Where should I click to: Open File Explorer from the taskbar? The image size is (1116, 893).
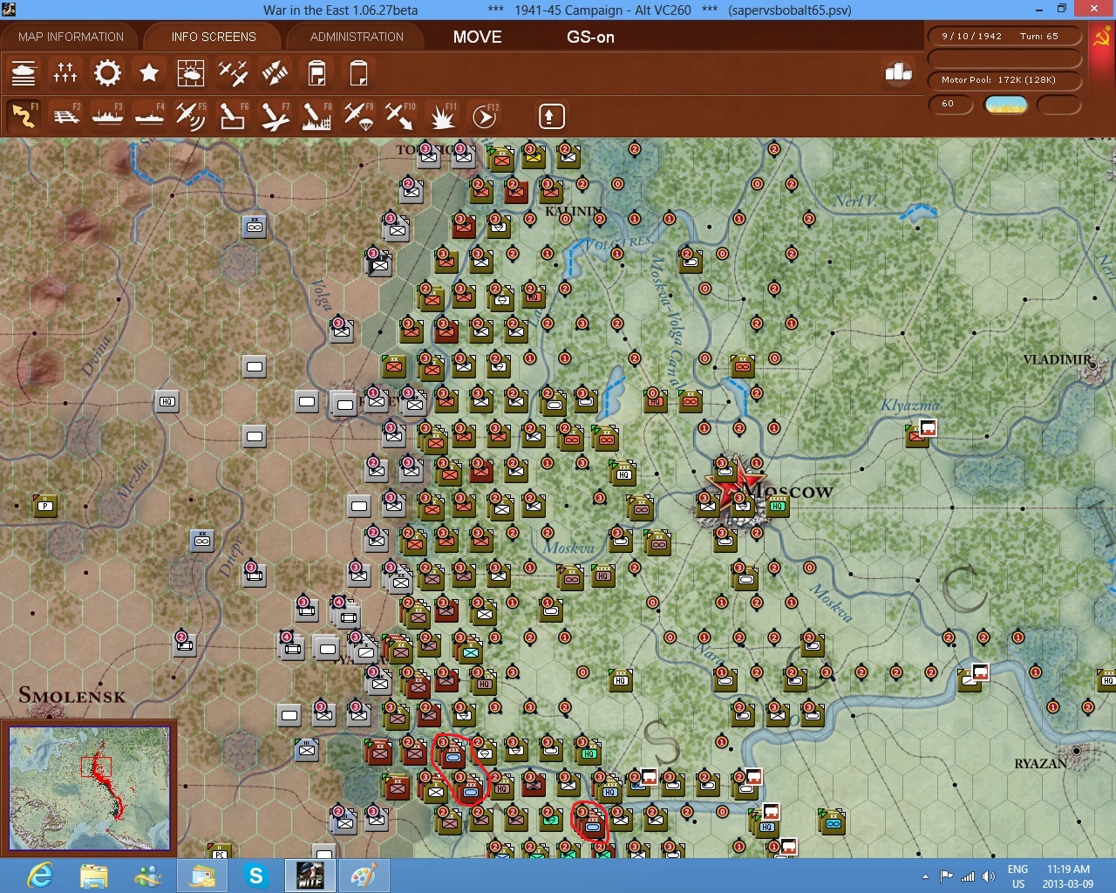click(94, 876)
